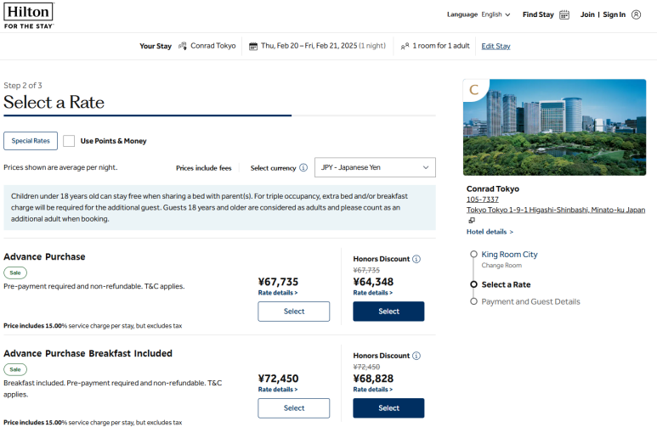Select the ¥64,348 Honors Discount rate
657x427 pixels.
388,312
